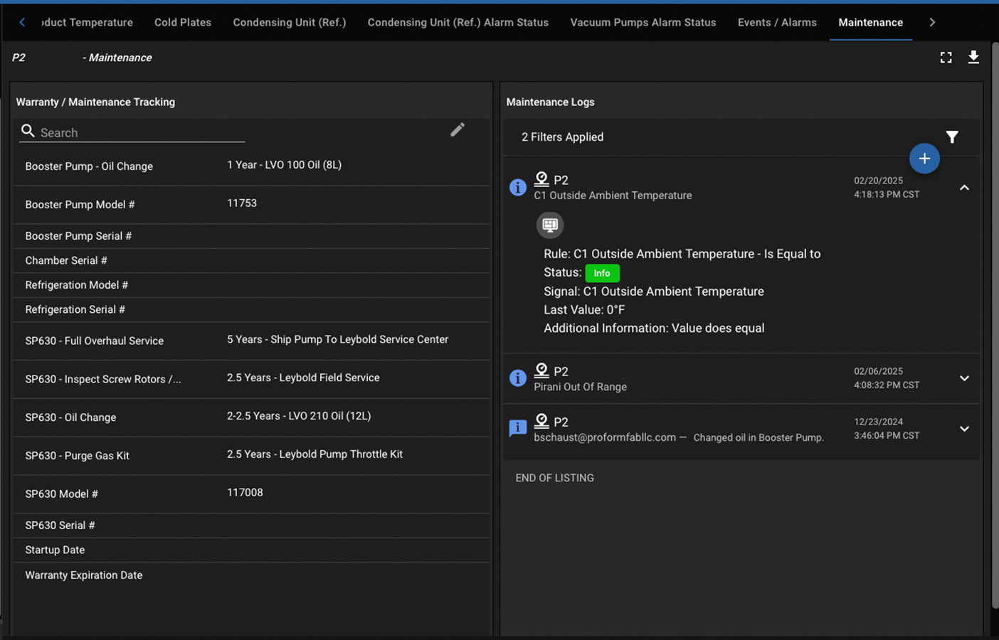Click the pencil edit icon above the tracking list
The height and width of the screenshot is (640, 999).
458,129
